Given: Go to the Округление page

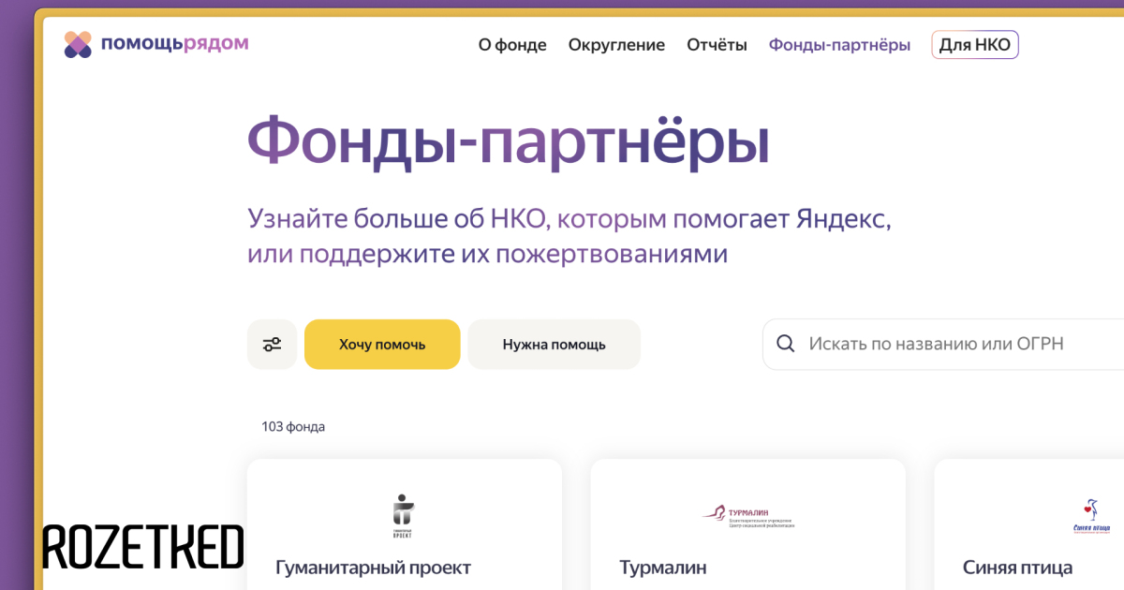Looking at the screenshot, I should tap(616, 45).
